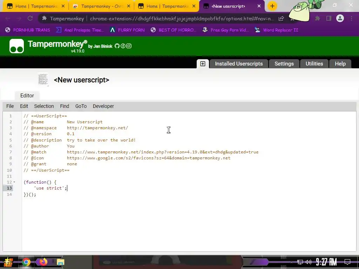Click the address bar URL field
This screenshot has width=359, height=269.
[x=182, y=19]
